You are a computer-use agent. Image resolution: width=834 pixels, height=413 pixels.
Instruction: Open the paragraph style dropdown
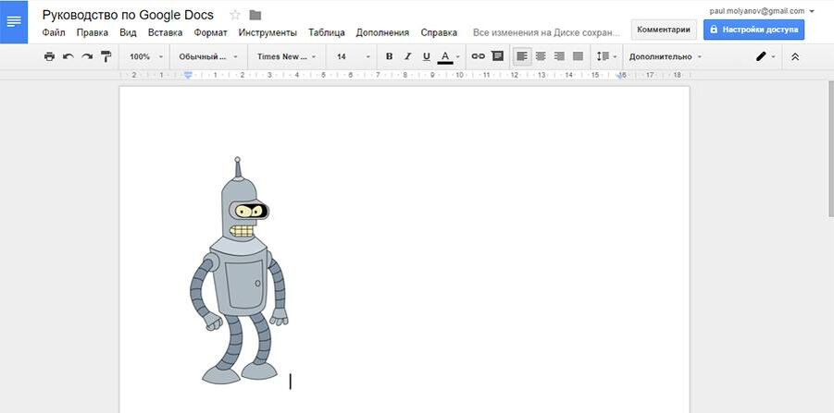pos(208,56)
